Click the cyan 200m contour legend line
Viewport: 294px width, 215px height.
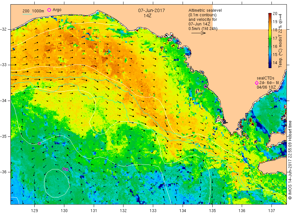pos(27,14)
